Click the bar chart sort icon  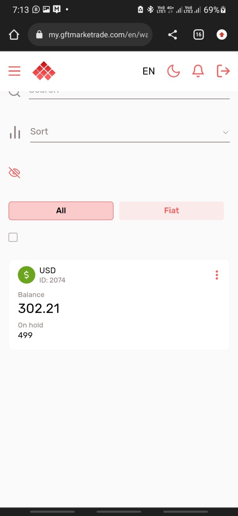pyautogui.click(x=15, y=132)
